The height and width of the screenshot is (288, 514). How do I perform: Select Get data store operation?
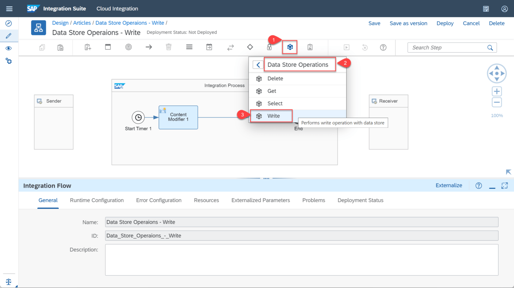[x=298, y=91]
